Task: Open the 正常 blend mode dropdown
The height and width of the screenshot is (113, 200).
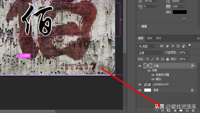Action: (150, 53)
